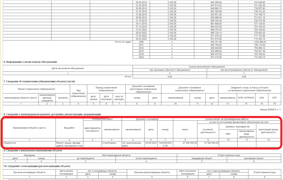Select the 'Накладная' column header

tap(29, 155)
